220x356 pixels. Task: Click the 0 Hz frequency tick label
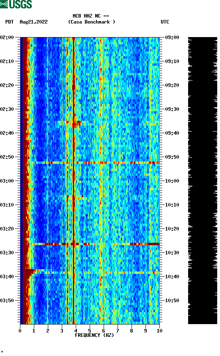20,331
